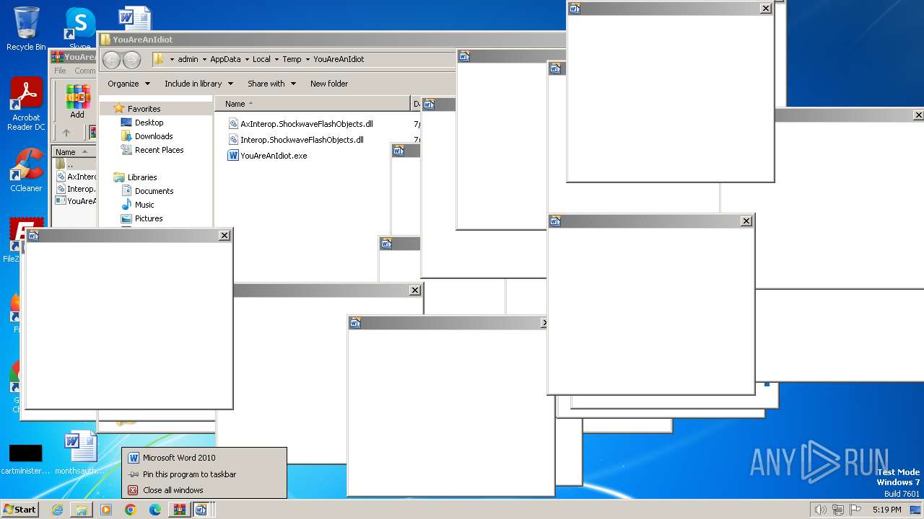The image size is (924, 519).
Task: Open the WinRAR File menu
Action: tap(60, 71)
